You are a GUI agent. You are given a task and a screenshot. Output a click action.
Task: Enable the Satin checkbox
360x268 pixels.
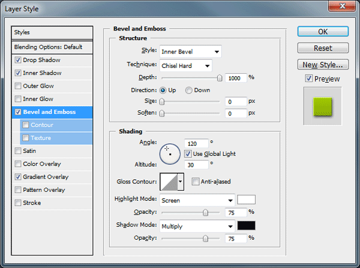tap(18, 151)
